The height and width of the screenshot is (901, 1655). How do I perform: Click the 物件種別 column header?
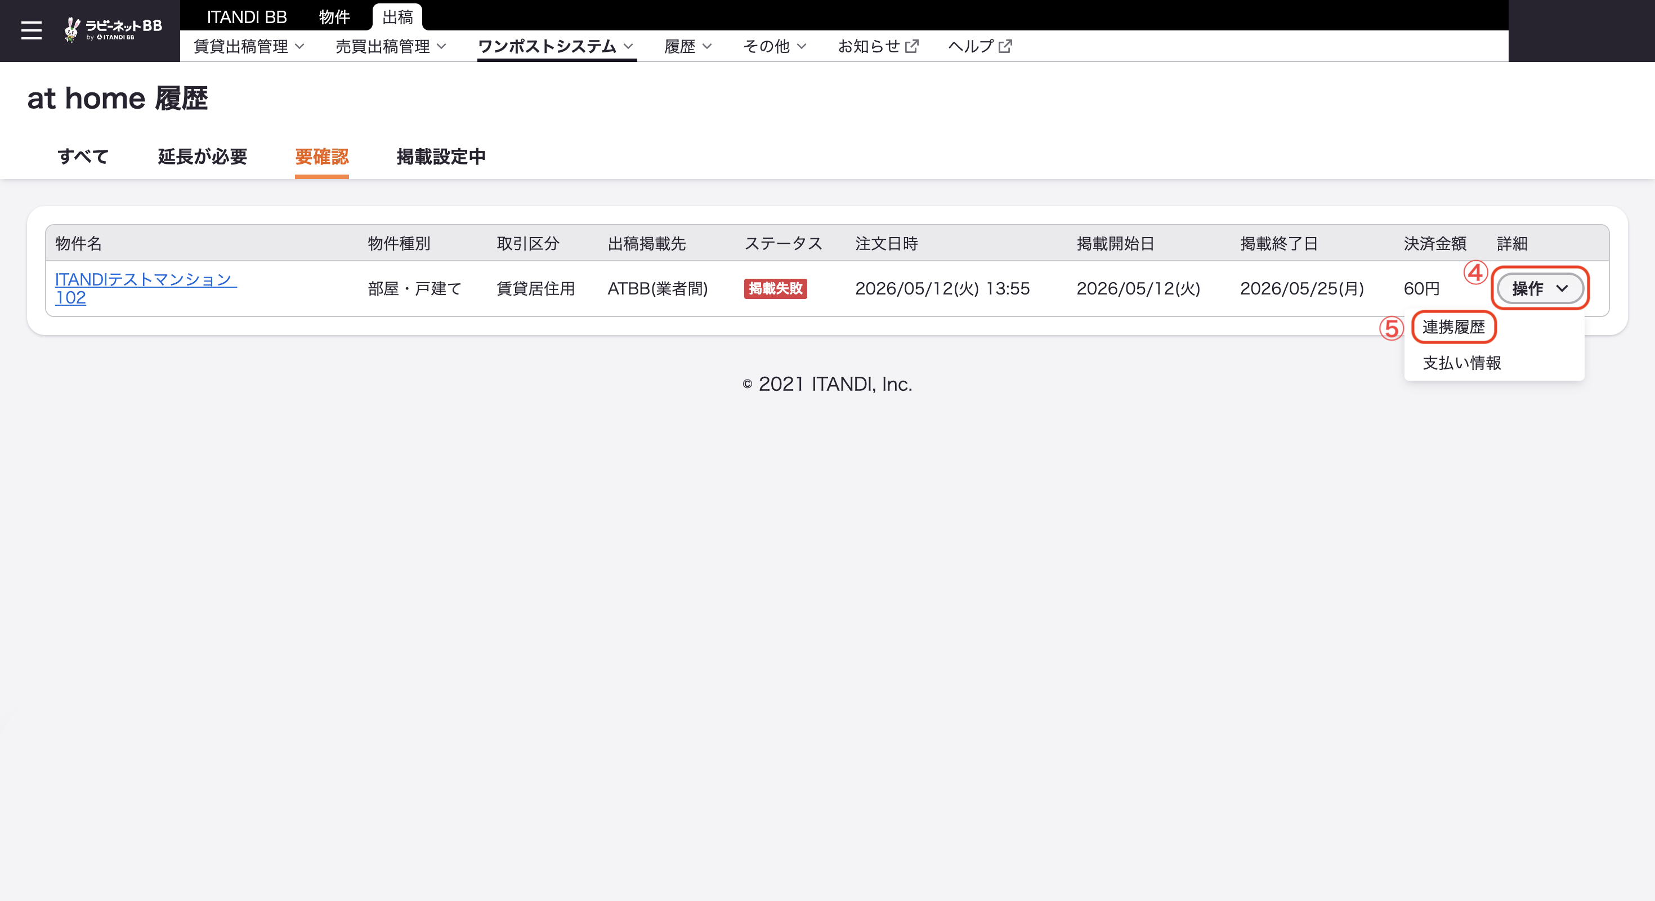pos(399,244)
